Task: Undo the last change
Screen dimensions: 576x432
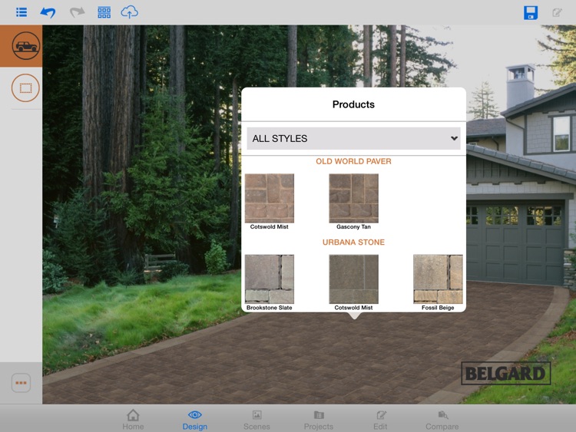Action: click(48, 12)
